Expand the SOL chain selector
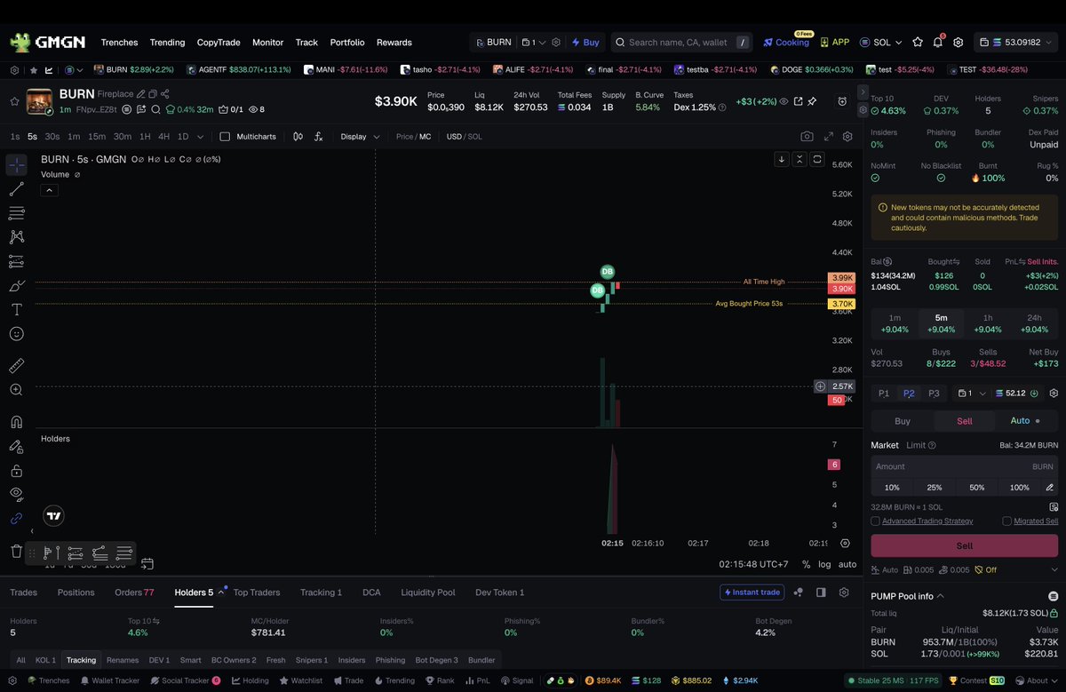Image resolution: width=1066 pixels, height=692 pixels. (880, 42)
